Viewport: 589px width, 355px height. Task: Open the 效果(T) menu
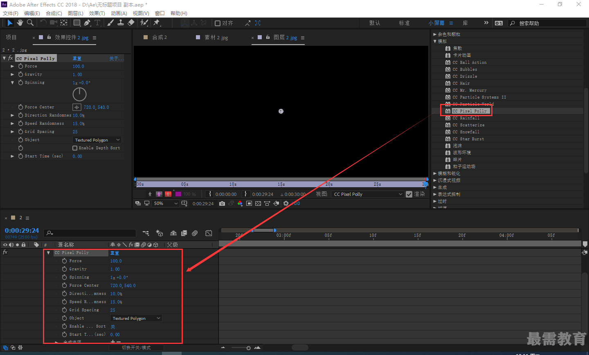click(x=97, y=13)
